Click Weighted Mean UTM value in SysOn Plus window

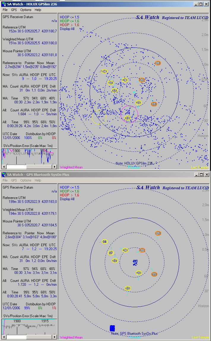click(x=33, y=214)
